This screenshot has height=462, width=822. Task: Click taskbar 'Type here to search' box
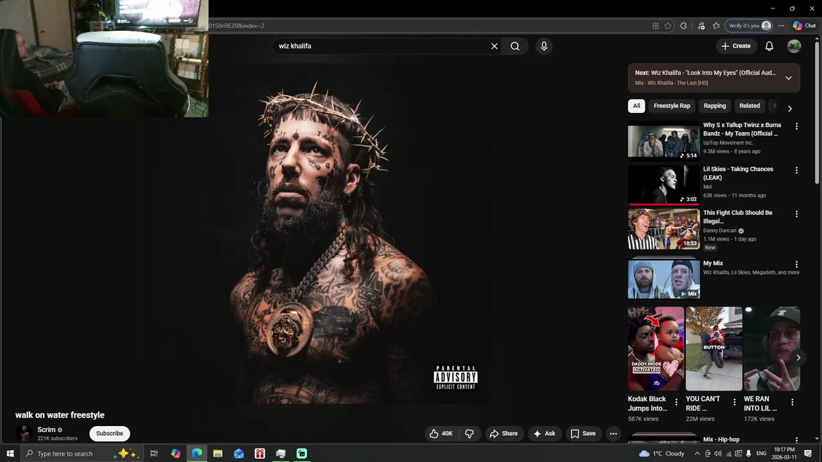click(x=82, y=454)
